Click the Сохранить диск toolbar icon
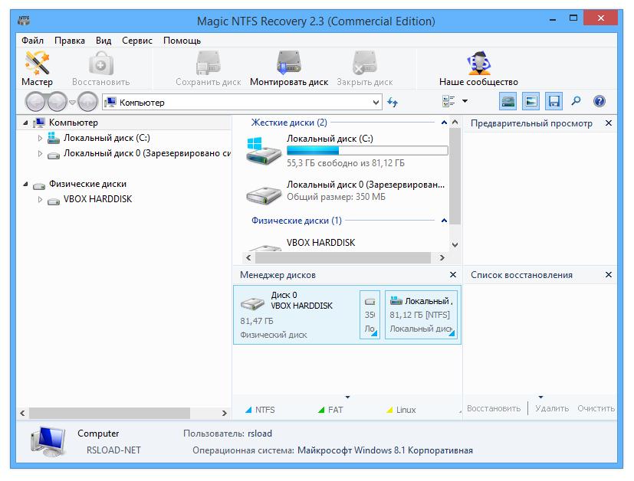 coord(209,63)
